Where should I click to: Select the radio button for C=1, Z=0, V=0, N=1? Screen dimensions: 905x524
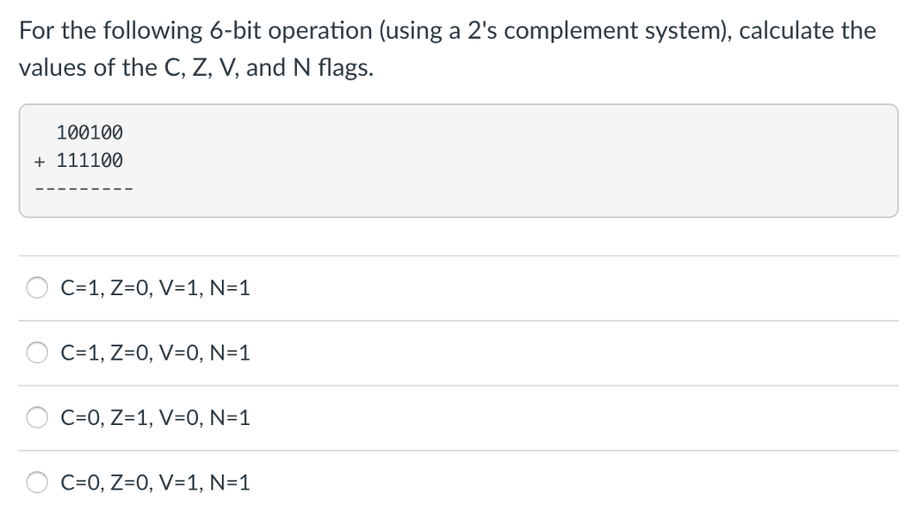tap(36, 352)
